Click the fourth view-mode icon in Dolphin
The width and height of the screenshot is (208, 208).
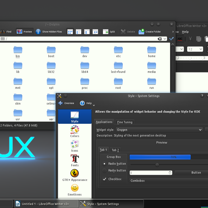pyautogui.click(x=95, y=32)
